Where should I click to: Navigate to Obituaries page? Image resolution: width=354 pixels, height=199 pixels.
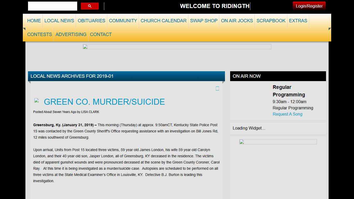pyautogui.click(x=91, y=21)
